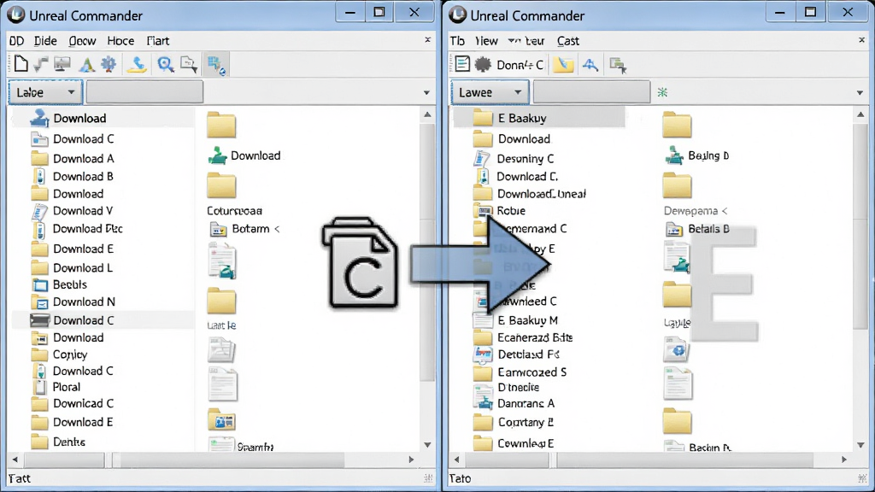Click the left window path input field
The image size is (875, 492).
[144, 92]
